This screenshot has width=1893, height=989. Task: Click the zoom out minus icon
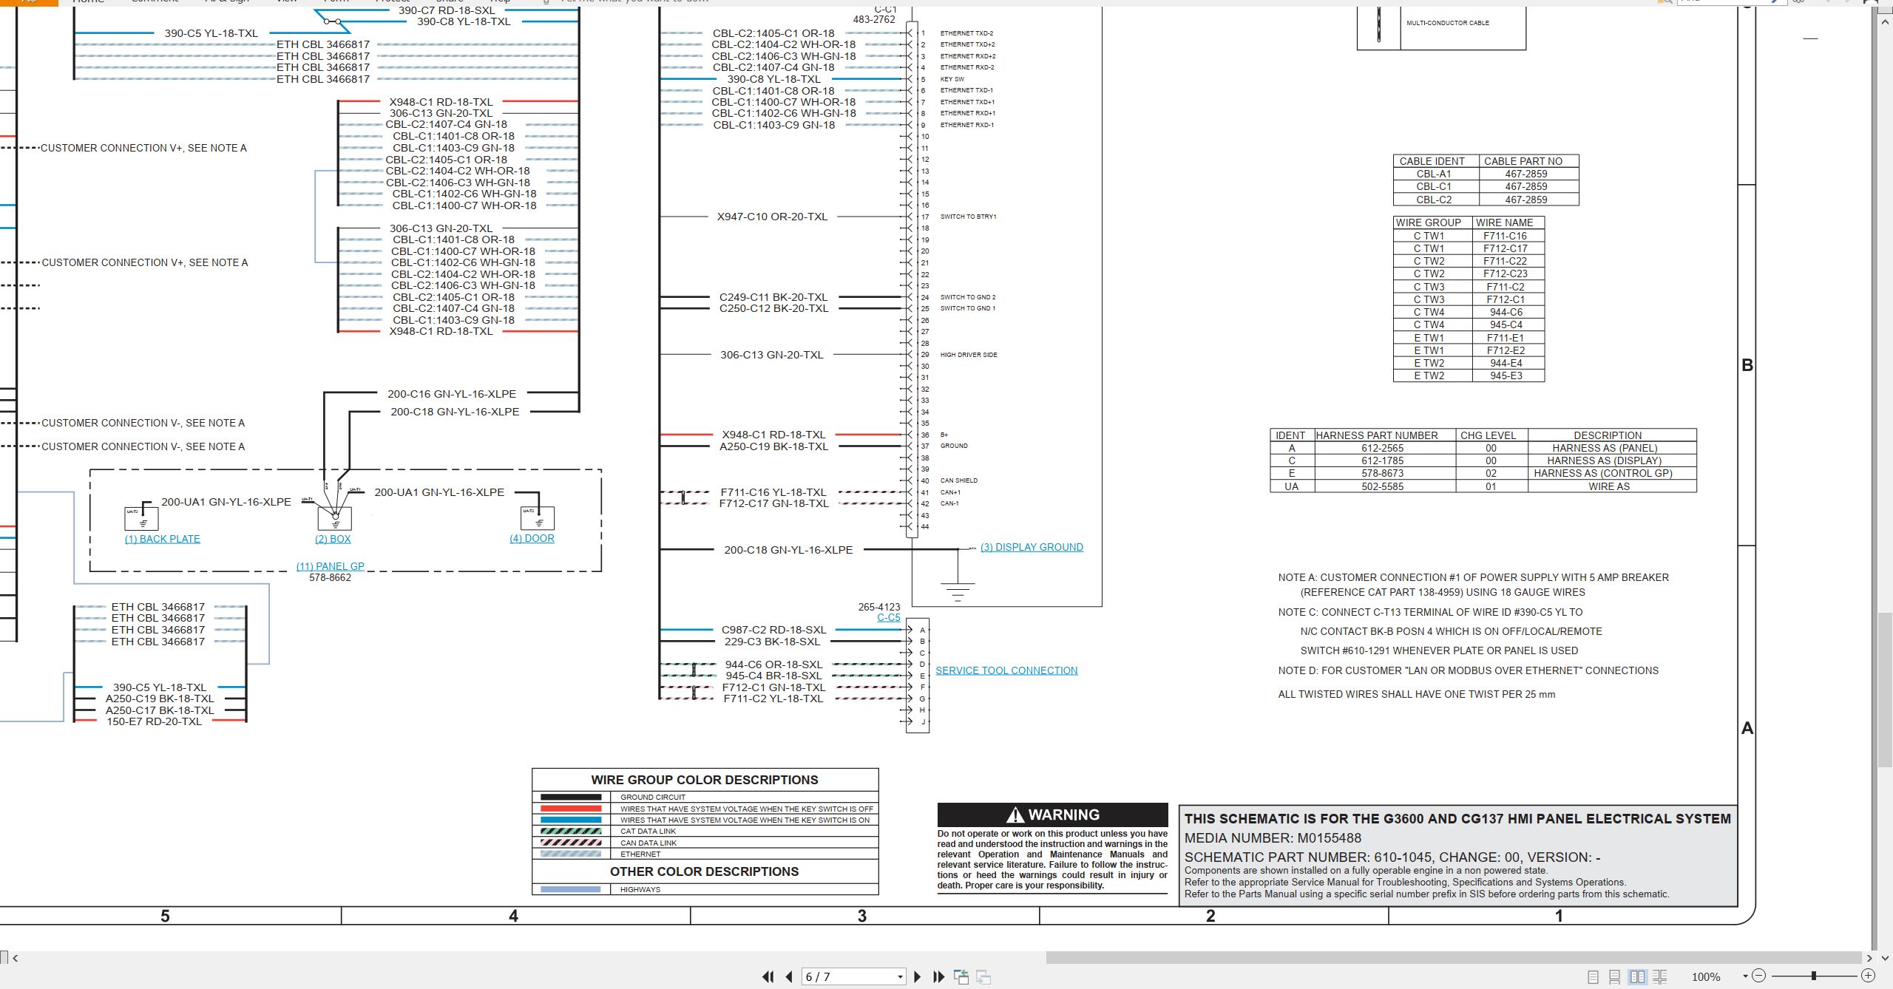click(1759, 976)
